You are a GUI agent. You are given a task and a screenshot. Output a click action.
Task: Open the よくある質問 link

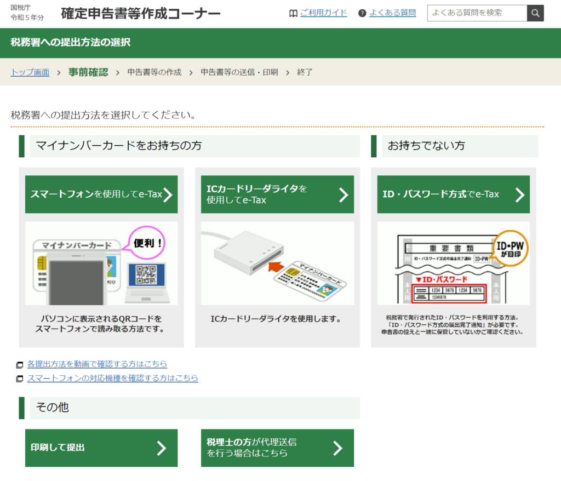(392, 13)
